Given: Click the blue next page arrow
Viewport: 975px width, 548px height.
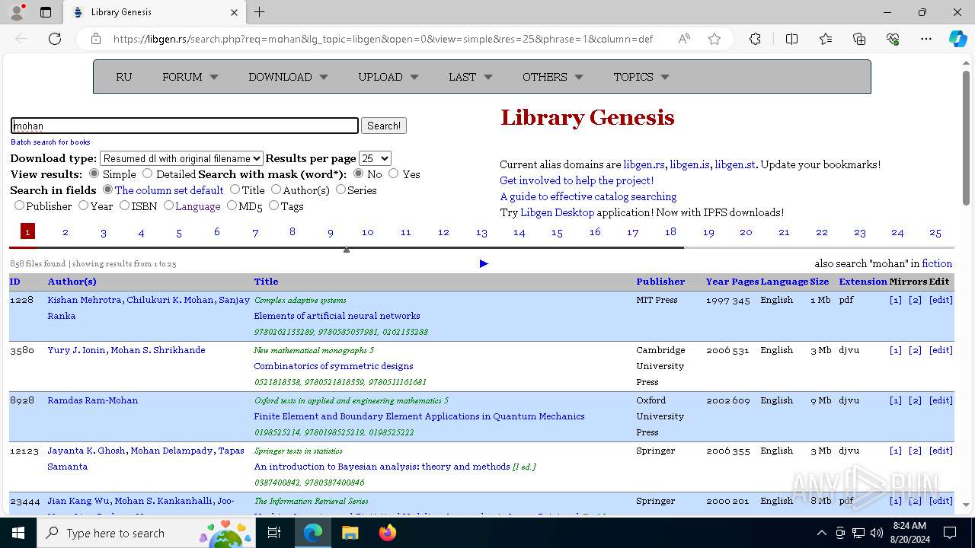Looking at the screenshot, I should tap(484, 263).
